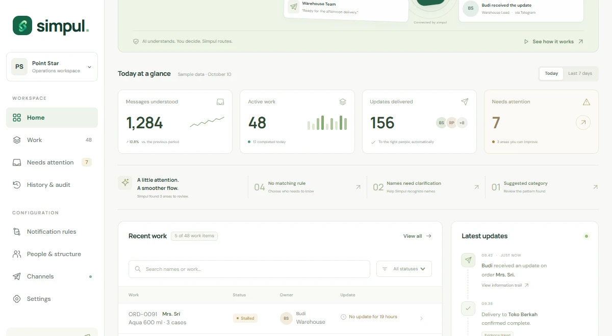612x336 pixels.
Task: Click the Needs attention warning triangle icon
Action: (x=586, y=102)
